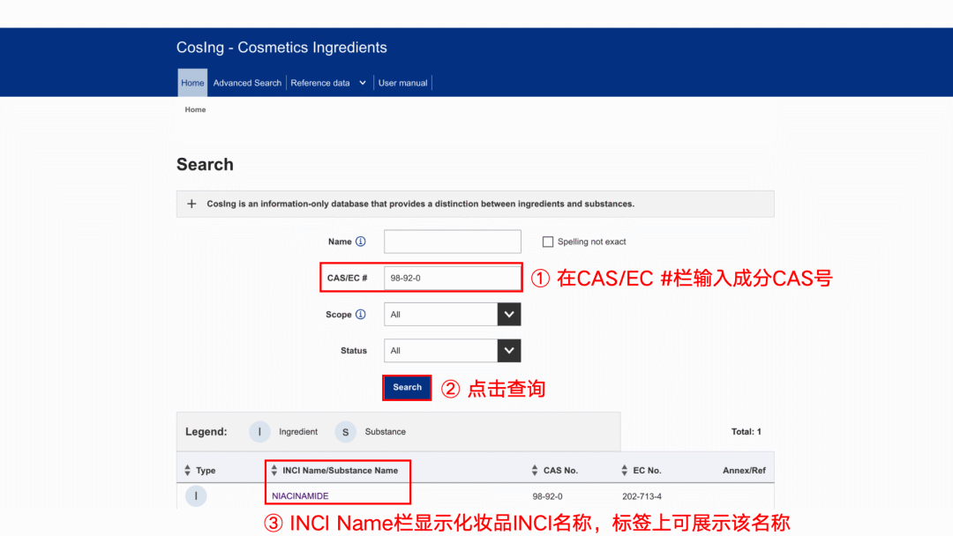Screen dimensions: 953x536
Task: Click the info icon next to Name field
Action: (359, 241)
